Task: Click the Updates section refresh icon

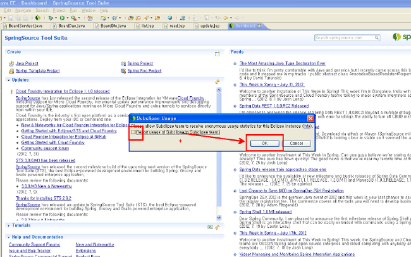Action: [218, 82]
